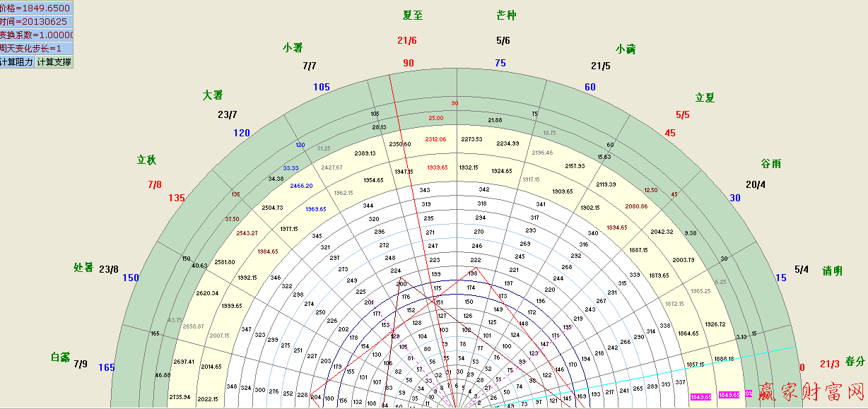Focus the 周天变化步长 step field

(x=37, y=48)
